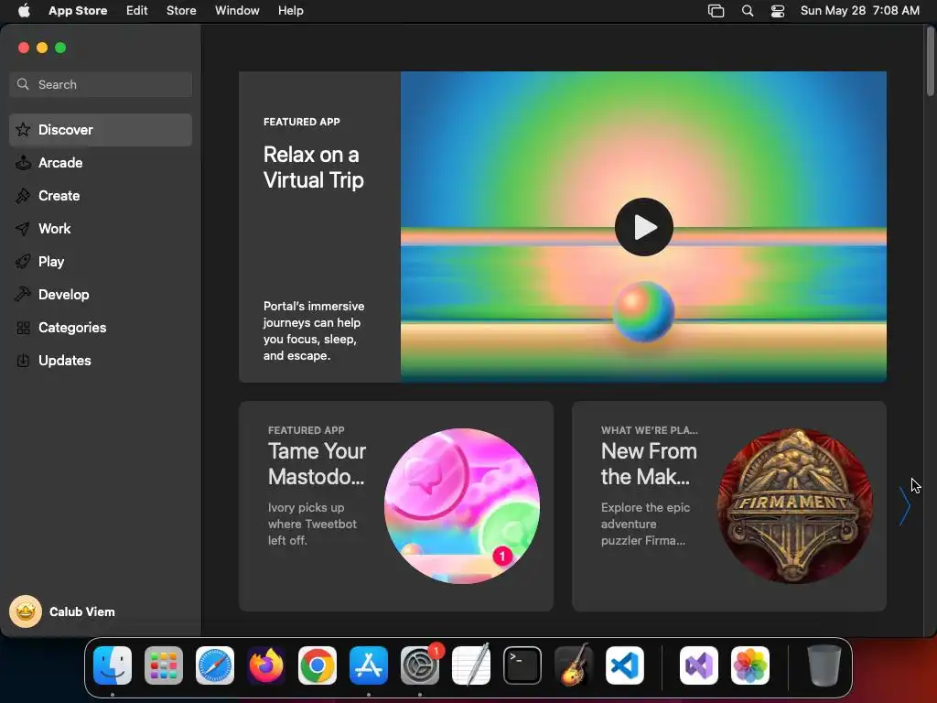
Task: Click Calub Viem account name
Action: (81, 611)
